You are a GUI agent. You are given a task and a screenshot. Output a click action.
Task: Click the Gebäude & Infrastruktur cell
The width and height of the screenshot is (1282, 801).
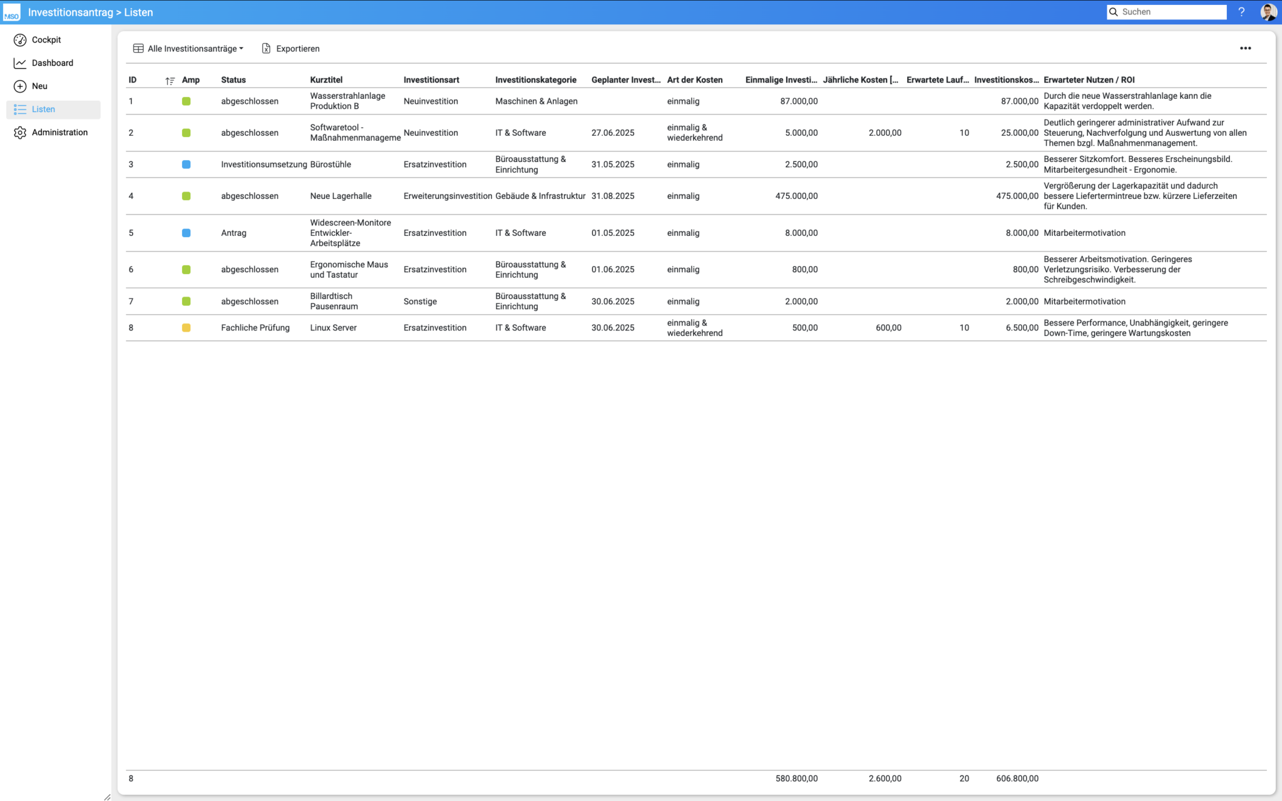click(540, 196)
